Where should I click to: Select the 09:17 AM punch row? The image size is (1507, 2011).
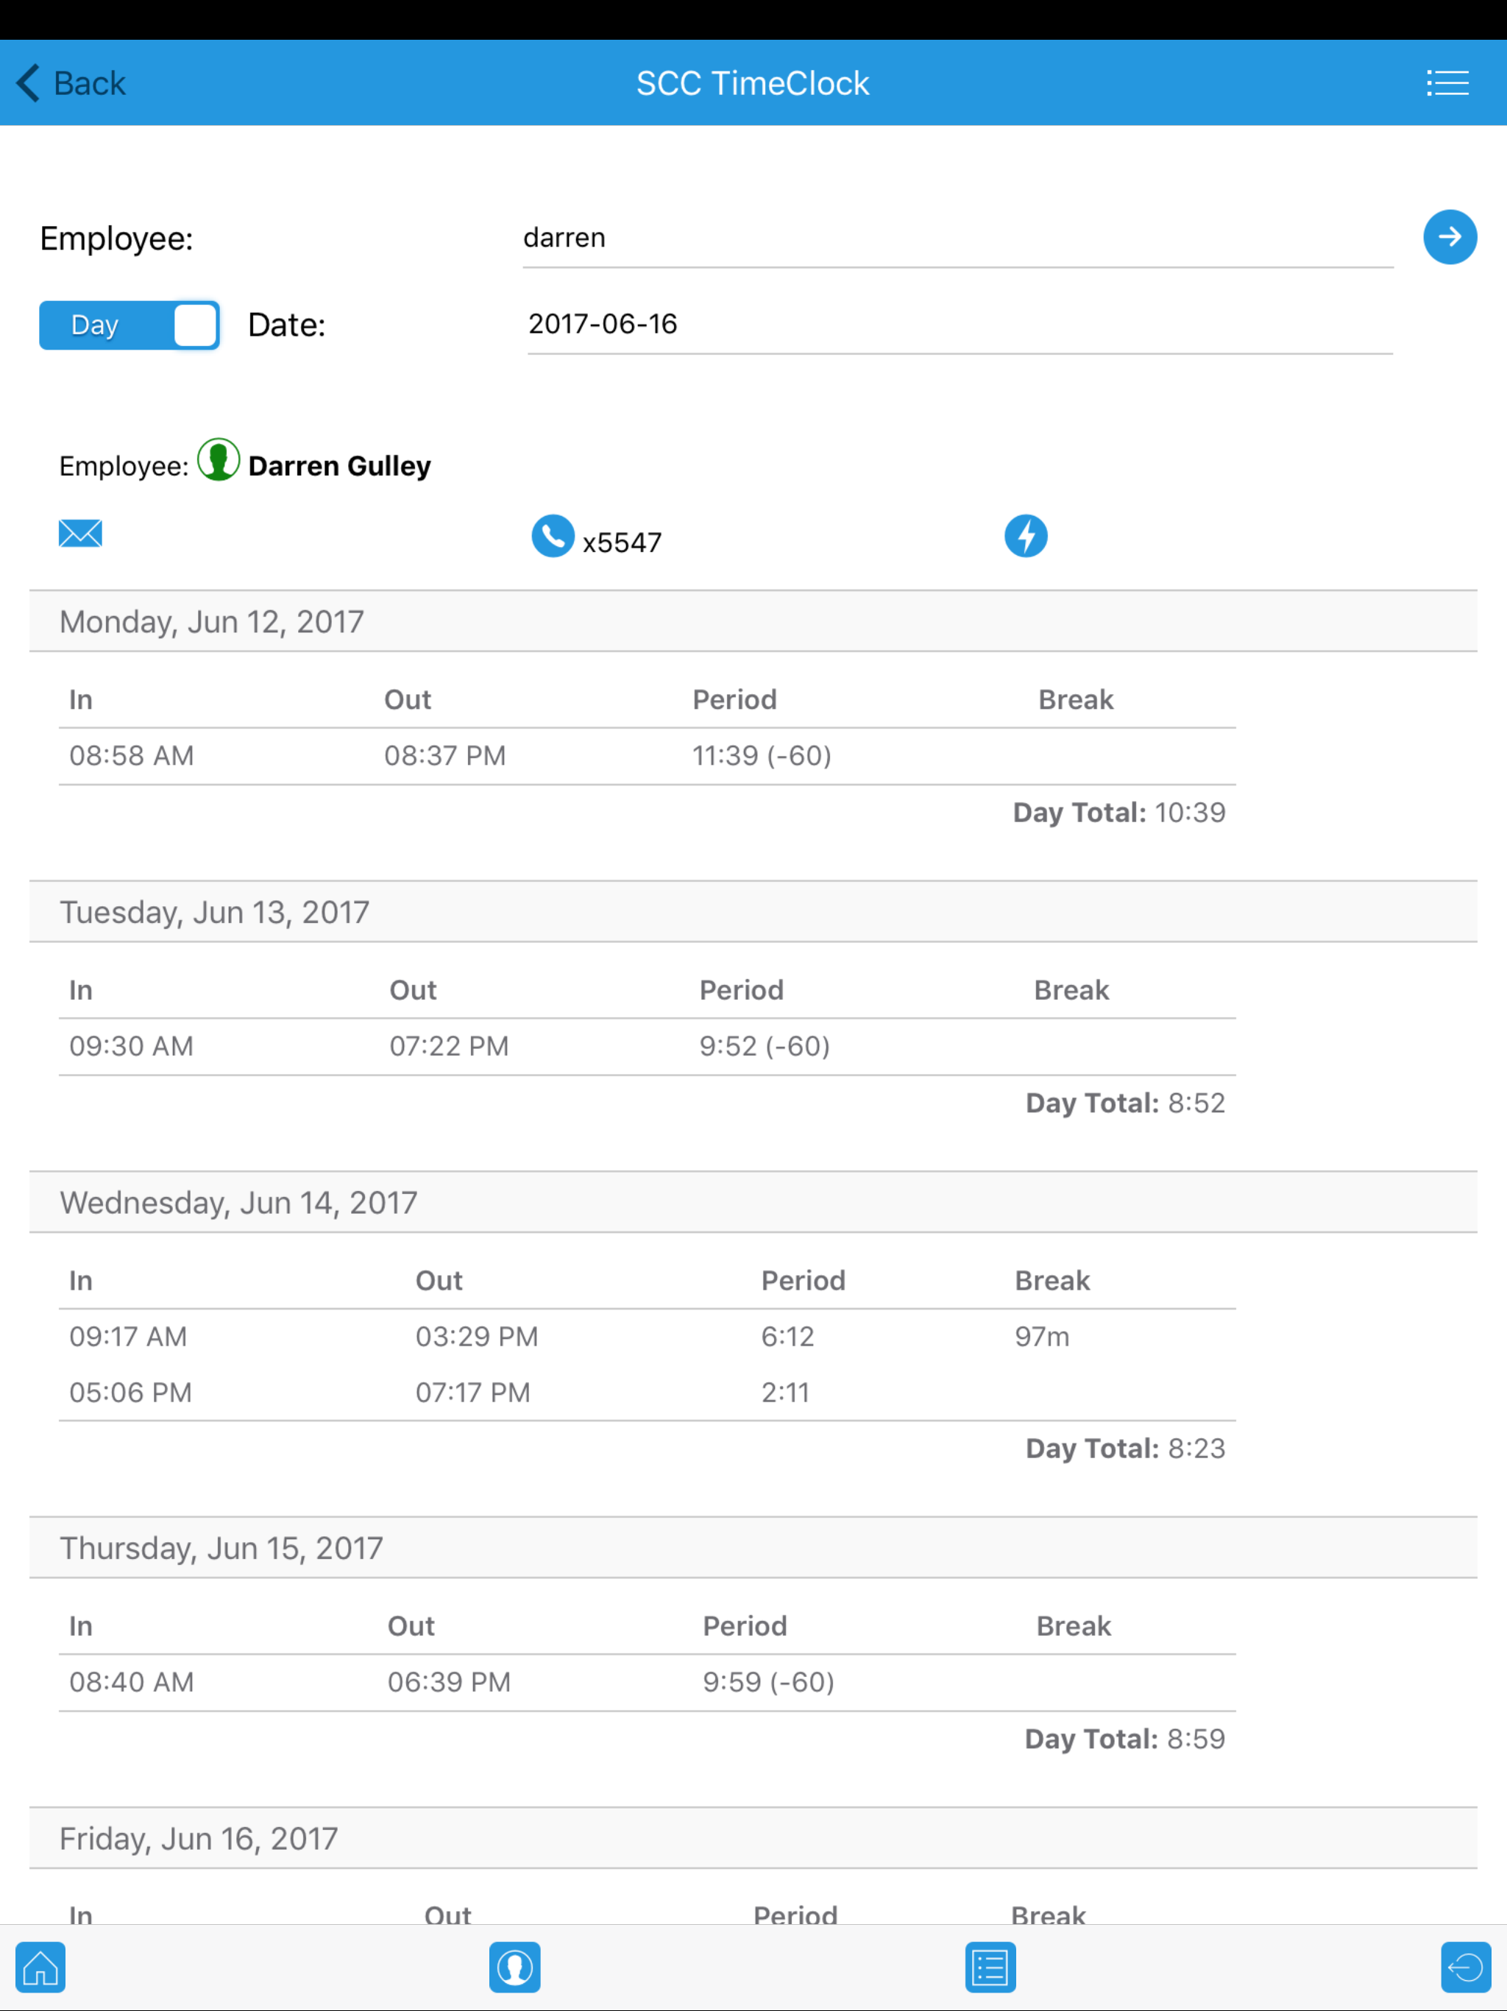pyautogui.click(x=647, y=1337)
